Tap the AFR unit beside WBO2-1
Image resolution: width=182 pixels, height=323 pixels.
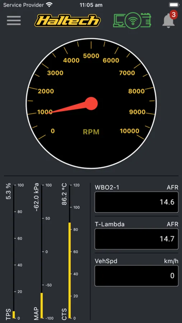pyautogui.click(x=173, y=187)
